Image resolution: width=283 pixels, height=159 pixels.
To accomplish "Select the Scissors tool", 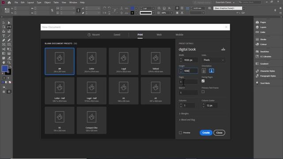I will pos(4,49).
